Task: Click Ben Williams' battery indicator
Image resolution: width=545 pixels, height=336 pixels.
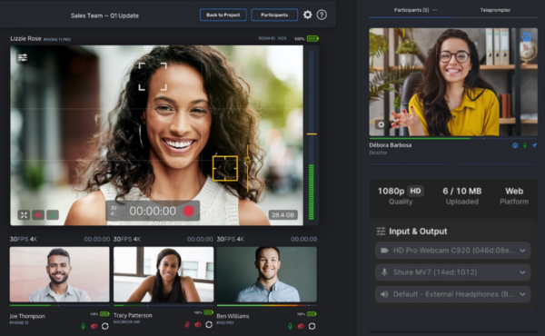Action: [x=312, y=314]
